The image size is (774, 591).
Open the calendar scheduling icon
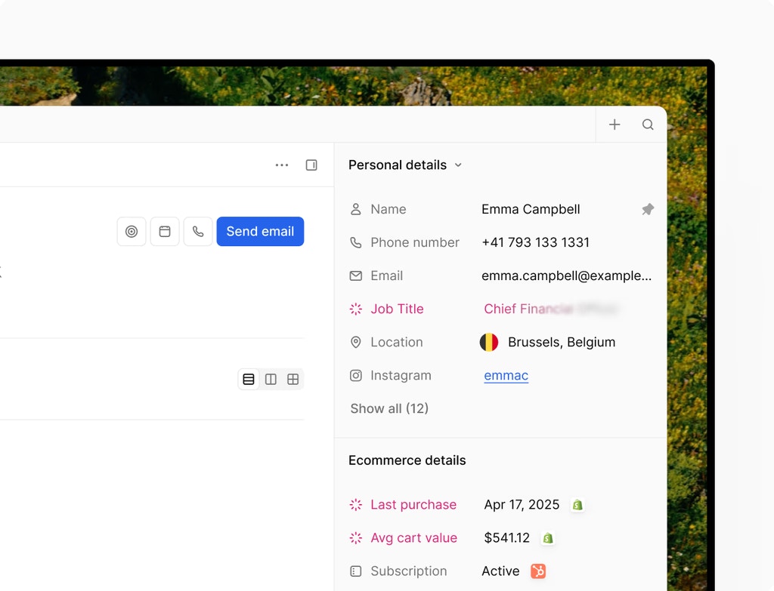pos(165,232)
